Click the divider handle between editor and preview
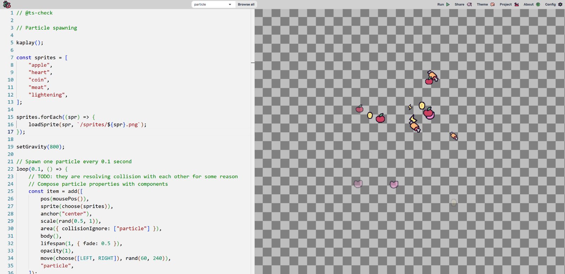 click(x=253, y=63)
